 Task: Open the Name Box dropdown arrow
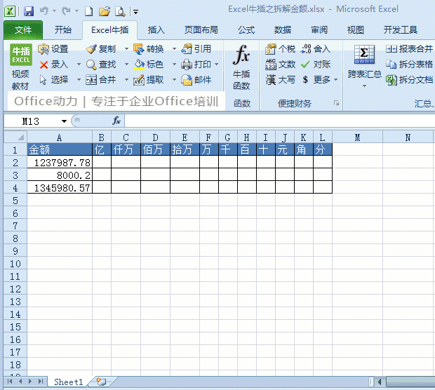pyautogui.click(x=64, y=121)
